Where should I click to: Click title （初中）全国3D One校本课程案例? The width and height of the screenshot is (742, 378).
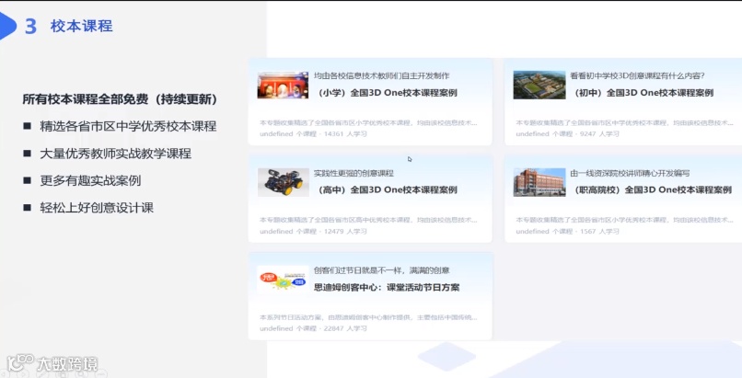click(643, 93)
